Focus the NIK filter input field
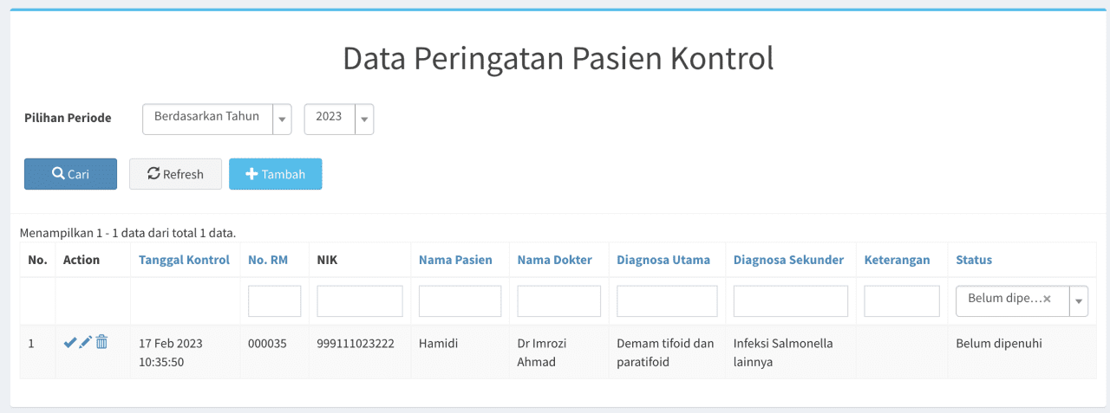Screen dimensions: 1110x413 360,301
